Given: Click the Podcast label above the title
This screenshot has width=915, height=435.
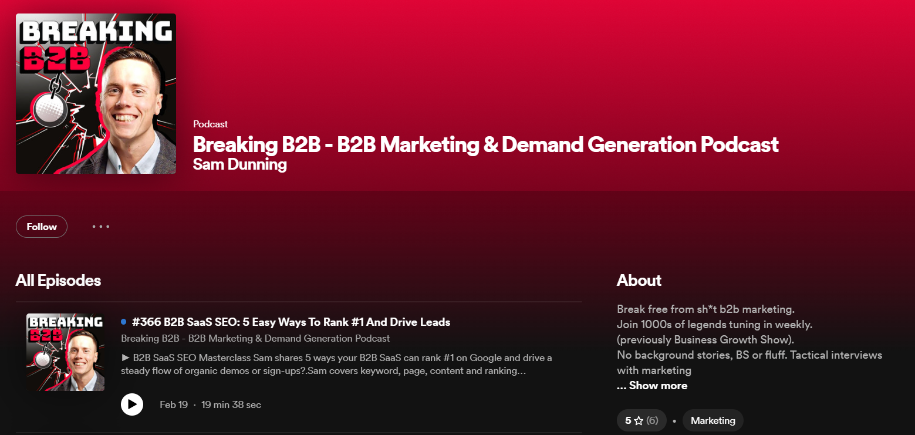Looking at the screenshot, I should 210,124.
